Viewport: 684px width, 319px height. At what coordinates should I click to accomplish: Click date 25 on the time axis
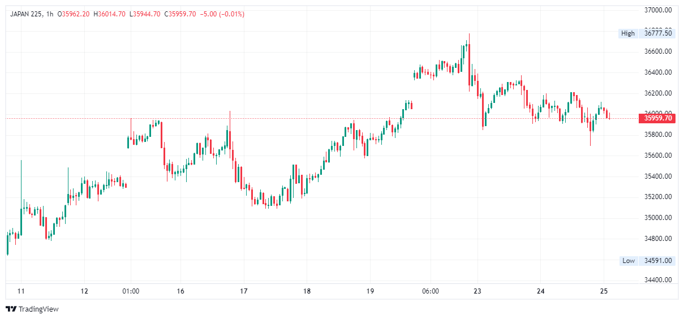[603, 291]
